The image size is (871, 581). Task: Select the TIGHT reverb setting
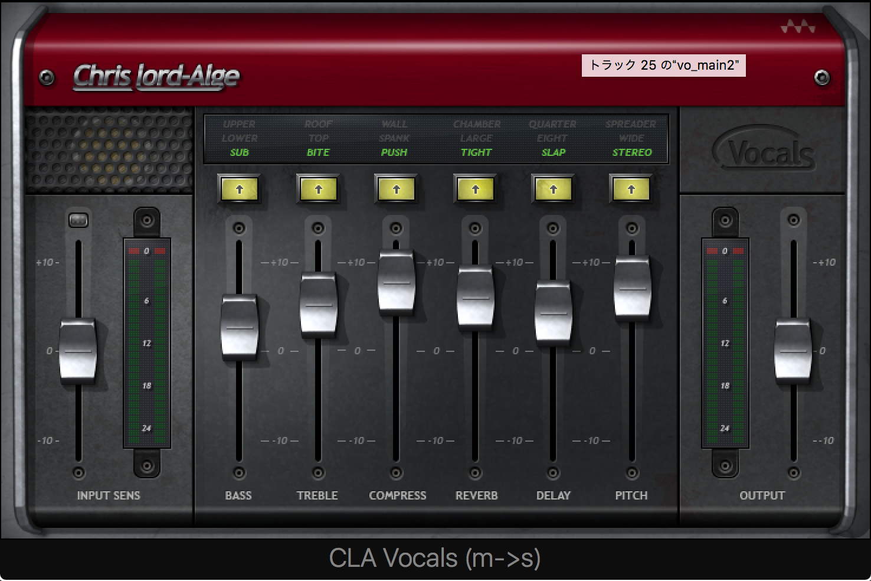coord(476,152)
